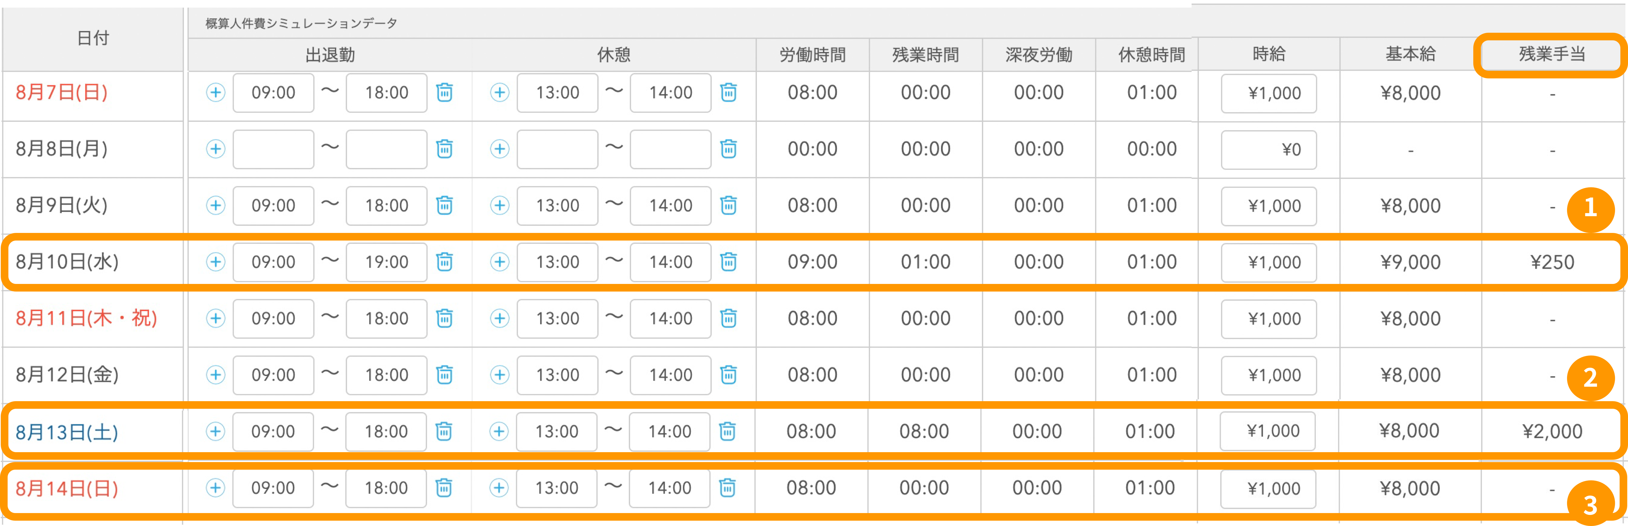
Task: Edit break end 14:00 on 8月9日(火)
Action: [670, 206]
